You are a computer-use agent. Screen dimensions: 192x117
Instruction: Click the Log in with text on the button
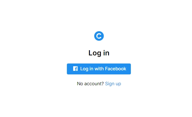click(x=92, y=69)
